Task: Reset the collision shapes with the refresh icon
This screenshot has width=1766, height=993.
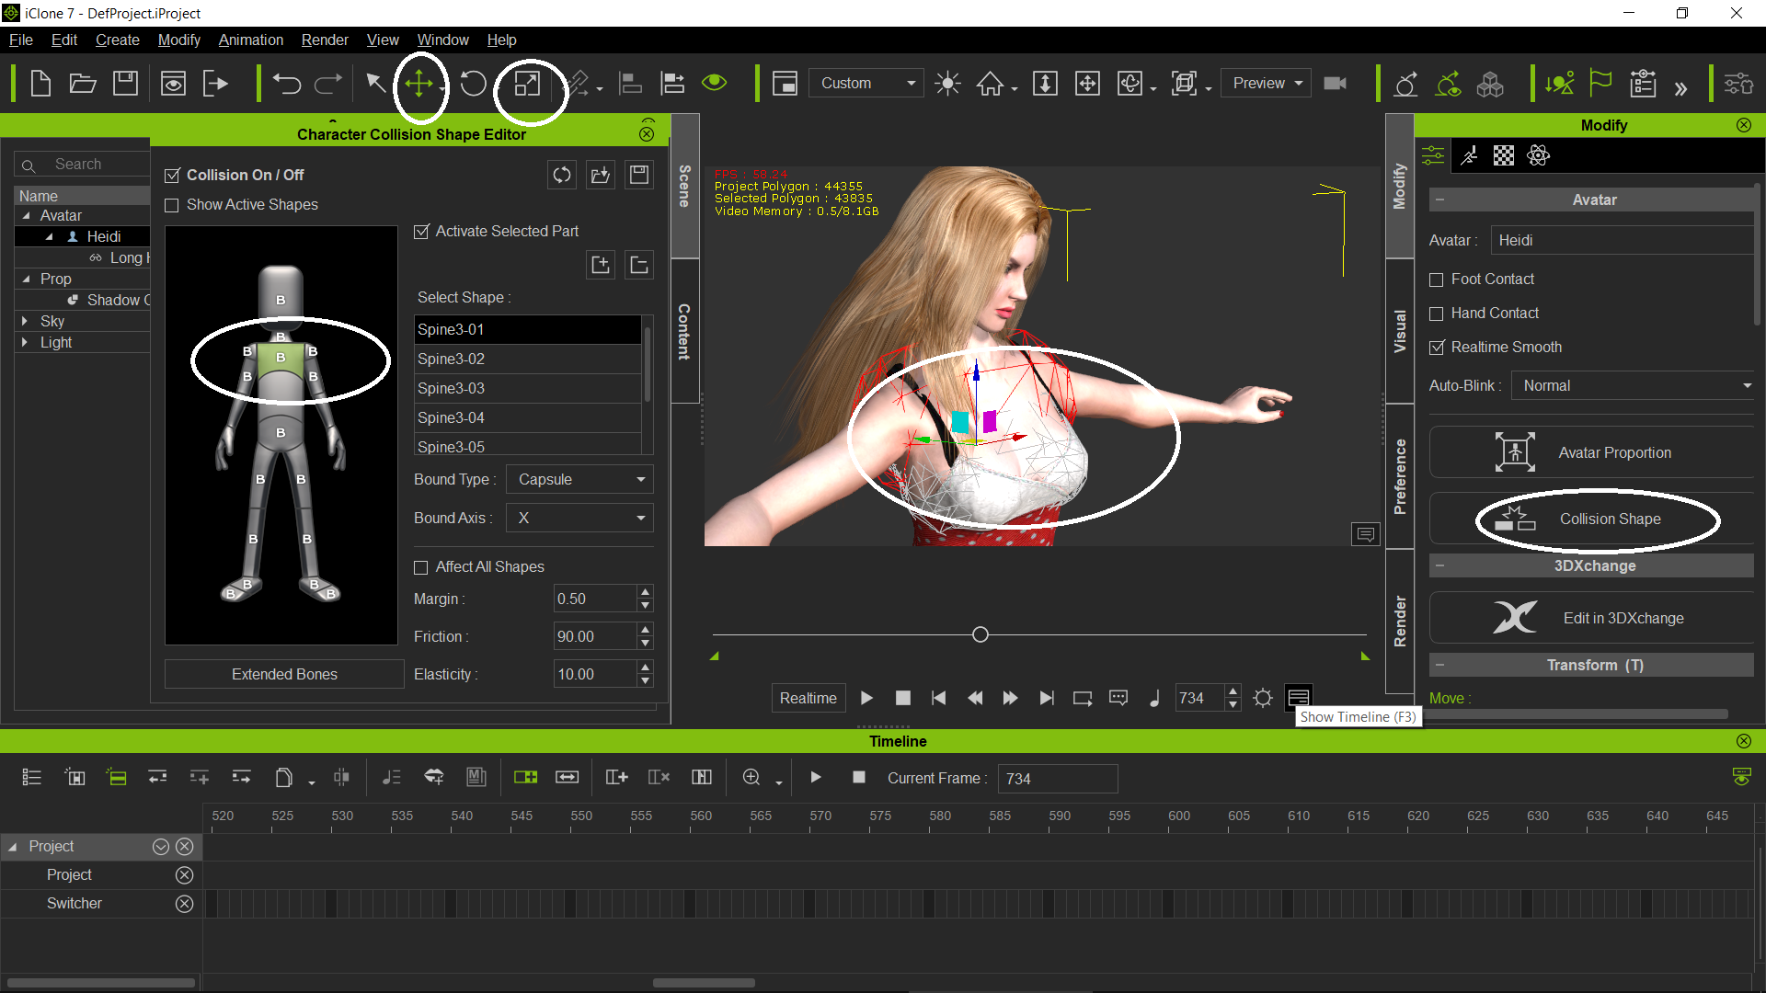Action: tap(562, 175)
